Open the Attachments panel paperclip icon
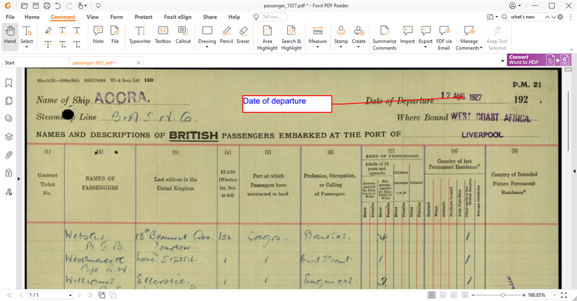 (x=9, y=155)
